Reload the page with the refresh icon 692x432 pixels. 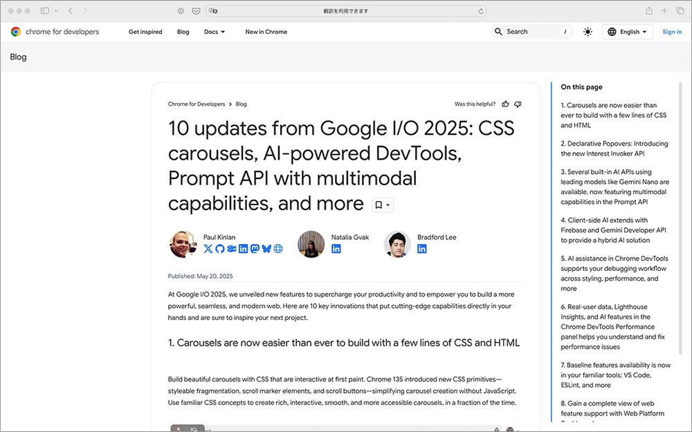pyautogui.click(x=481, y=11)
